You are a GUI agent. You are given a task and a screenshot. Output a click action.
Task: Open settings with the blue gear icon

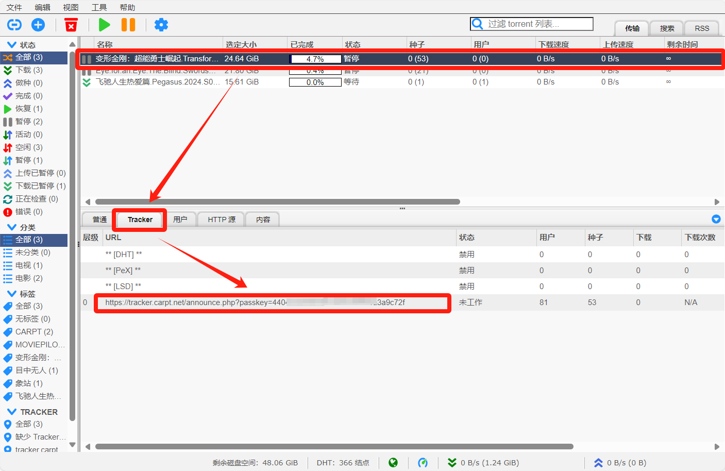coord(161,25)
